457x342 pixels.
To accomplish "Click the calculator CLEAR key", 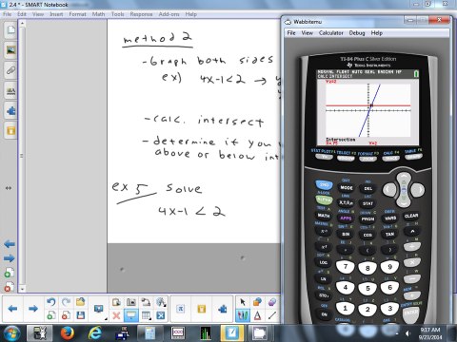I will pyautogui.click(x=411, y=216).
